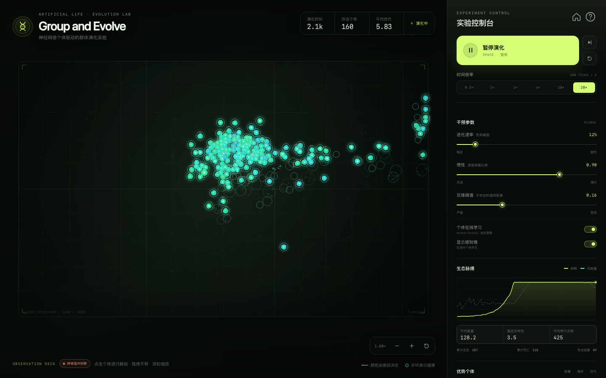Viewport: 606px width, 378px height.
Task: Click the 600 TICKS / S readout
Action: tap(583, 75)
